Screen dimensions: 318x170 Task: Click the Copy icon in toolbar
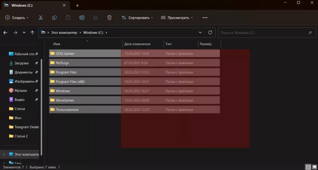54,18
